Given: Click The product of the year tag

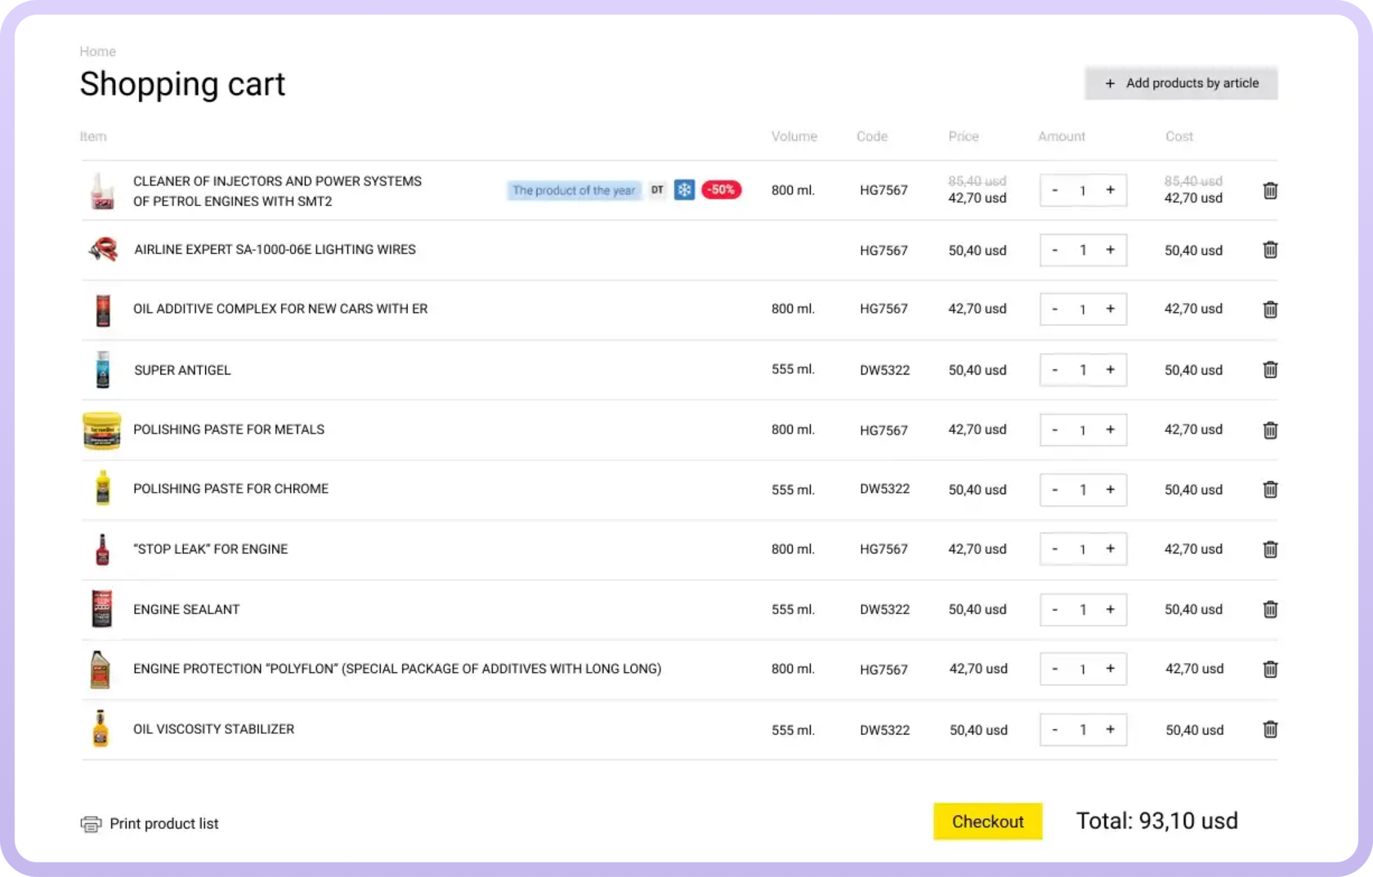Looking at the screenshot, I should pos(574,190).
